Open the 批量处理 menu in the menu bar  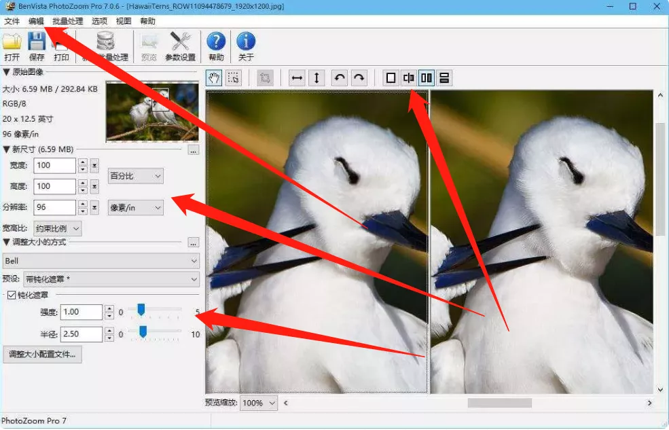tap(68, 21)
